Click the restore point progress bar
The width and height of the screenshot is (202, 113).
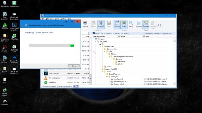click(51, 46)
